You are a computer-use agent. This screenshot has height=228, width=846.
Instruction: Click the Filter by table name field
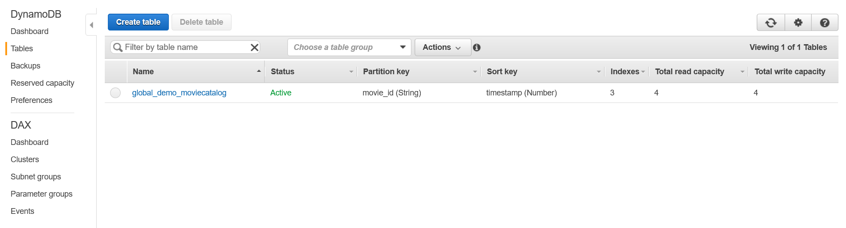[186, 47]
